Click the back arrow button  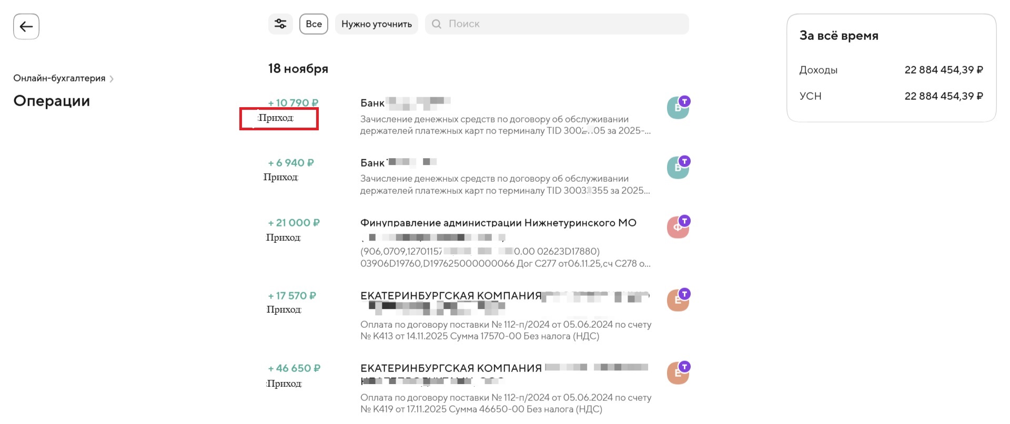26,26
